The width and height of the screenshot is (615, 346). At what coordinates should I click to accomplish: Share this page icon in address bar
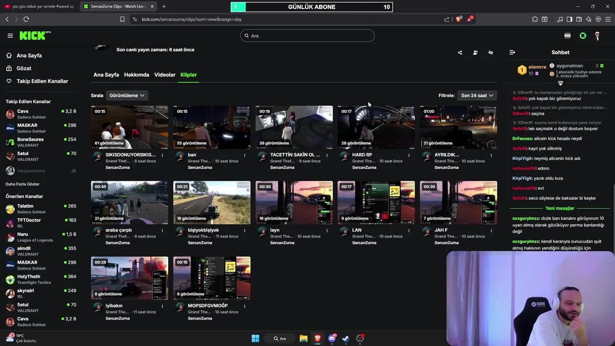point(447,19)
